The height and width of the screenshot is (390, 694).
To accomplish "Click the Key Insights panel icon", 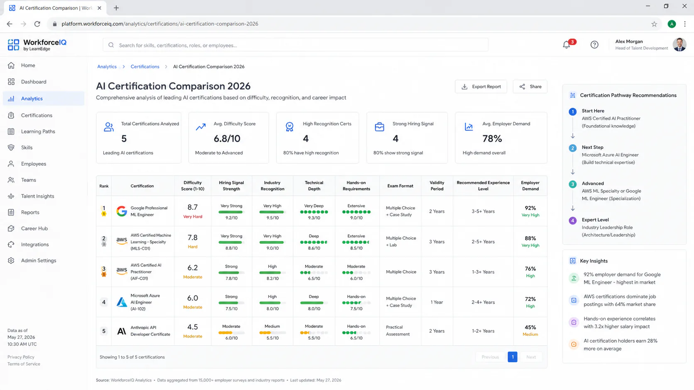I will pyautogui.click(x=573, y=261).
